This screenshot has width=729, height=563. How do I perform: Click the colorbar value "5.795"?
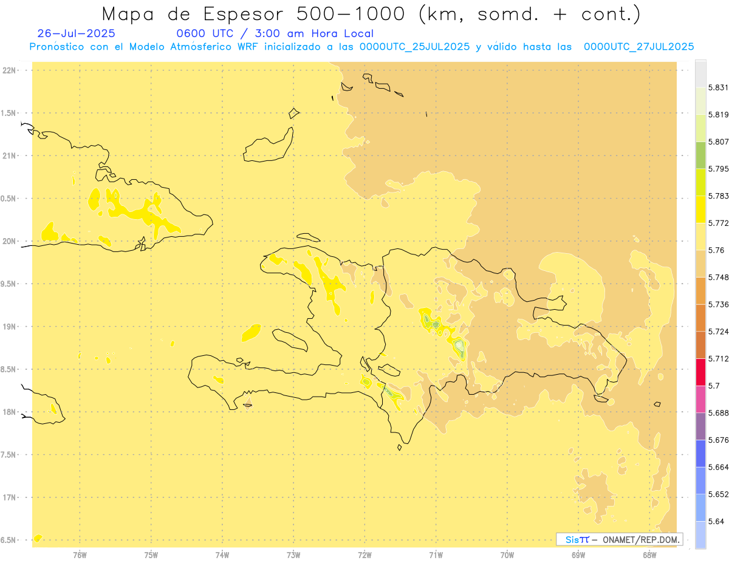click(719, 169)
